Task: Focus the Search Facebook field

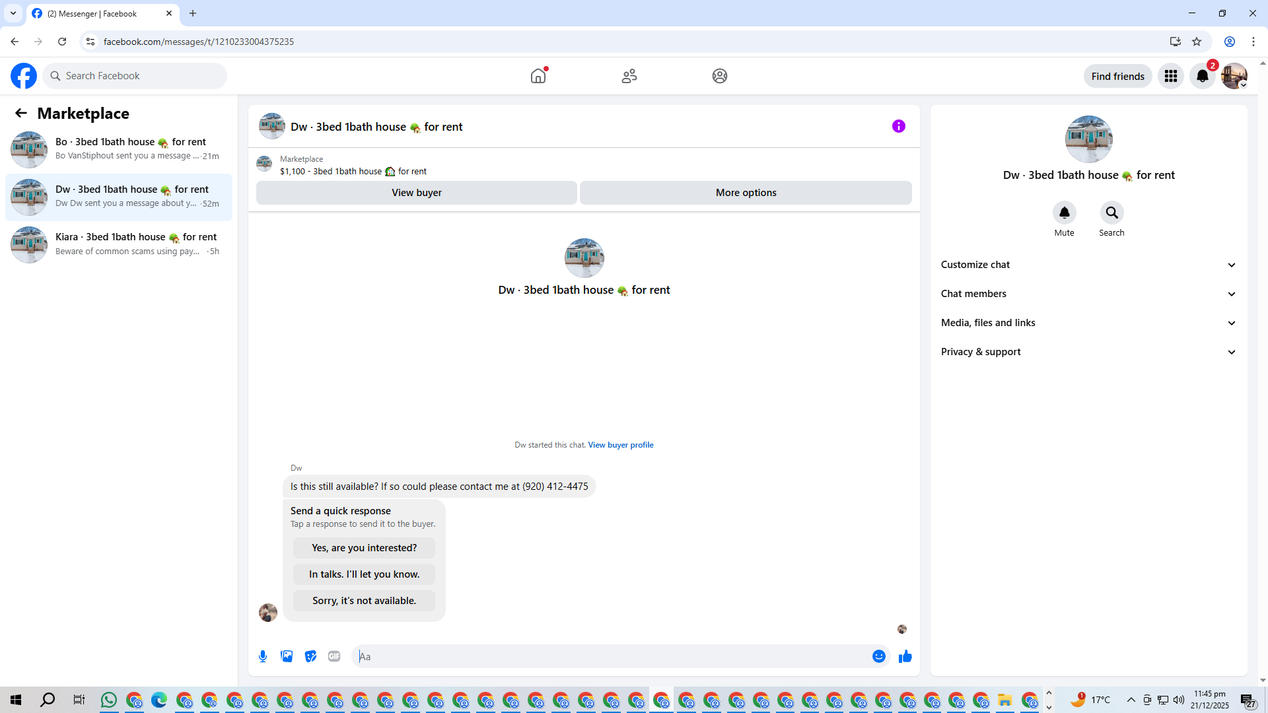Action: click(135, 76)
